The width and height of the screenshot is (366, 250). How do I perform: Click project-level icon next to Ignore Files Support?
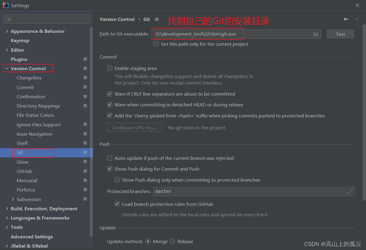[85, 125]
